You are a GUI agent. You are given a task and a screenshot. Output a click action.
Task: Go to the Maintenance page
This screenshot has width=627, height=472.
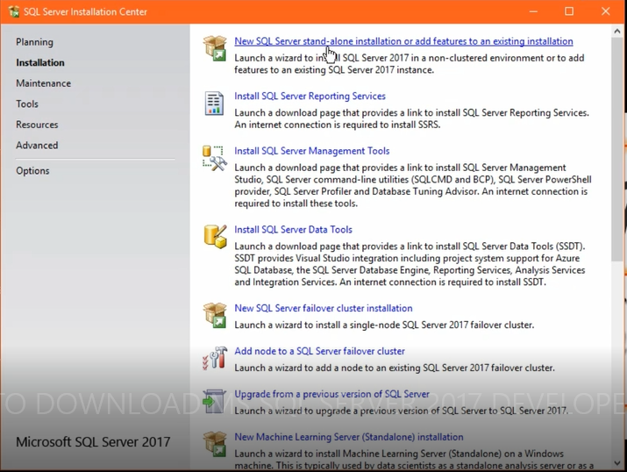44,83
